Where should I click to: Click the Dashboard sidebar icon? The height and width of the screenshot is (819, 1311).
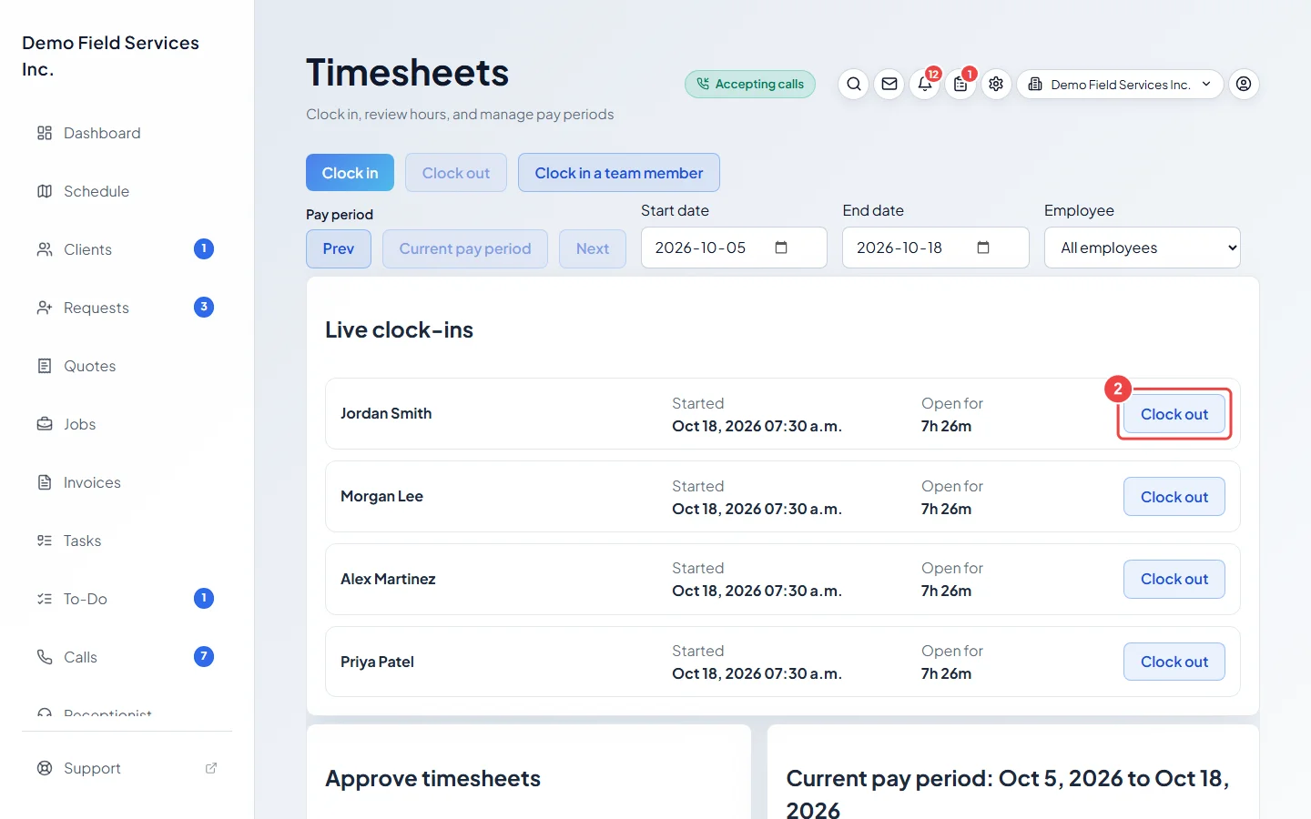[45, 133]
